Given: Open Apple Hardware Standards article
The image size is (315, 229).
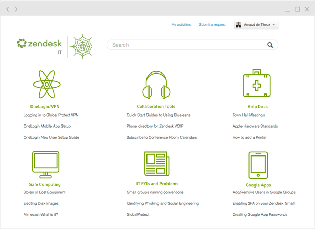Looking at the screenshot, I should pos(255,126).
